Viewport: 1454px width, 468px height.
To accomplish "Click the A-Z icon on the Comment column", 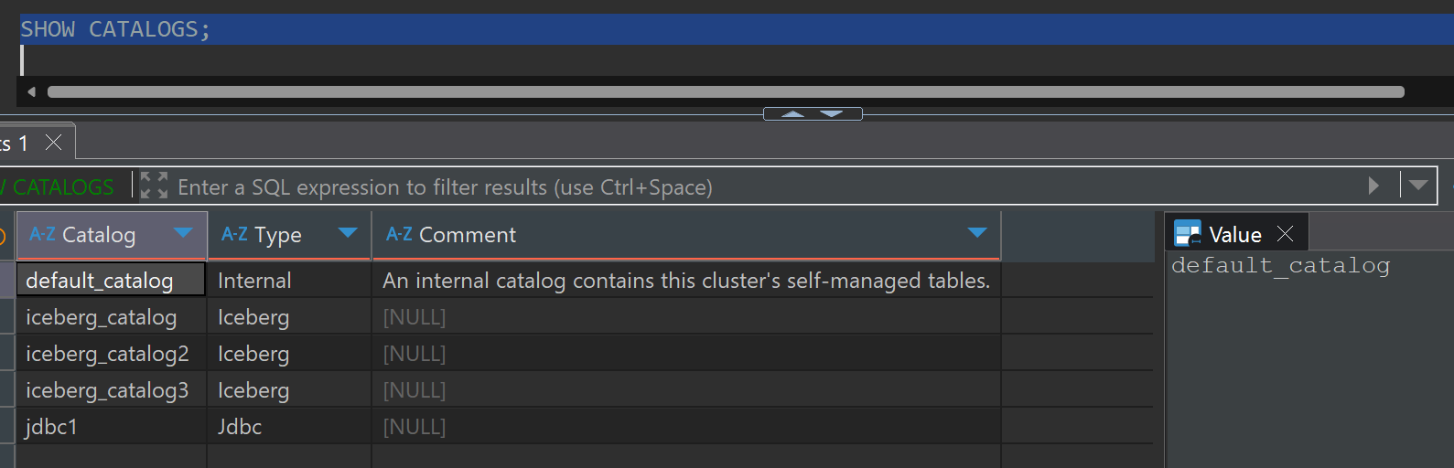I will click(399, 235).
